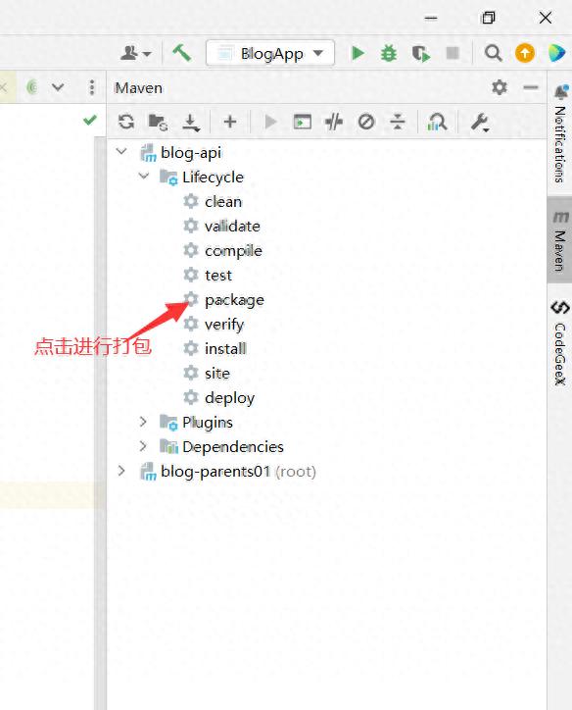Image resolution: width=572 pixels, height=710 pixels.
Task: Click Show Dependencies diagram icon
Action: (437, 123)
